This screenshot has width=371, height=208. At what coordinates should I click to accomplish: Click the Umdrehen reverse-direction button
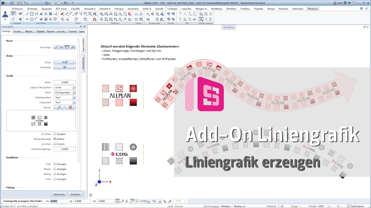click(x=65, y=67)
